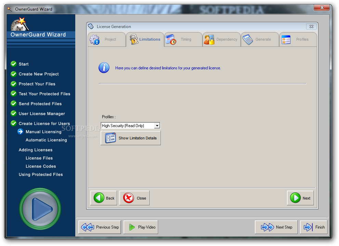339x246 pixels.
Task: Click the checkmark beside Protect Your Files
Action: (14, 84)
